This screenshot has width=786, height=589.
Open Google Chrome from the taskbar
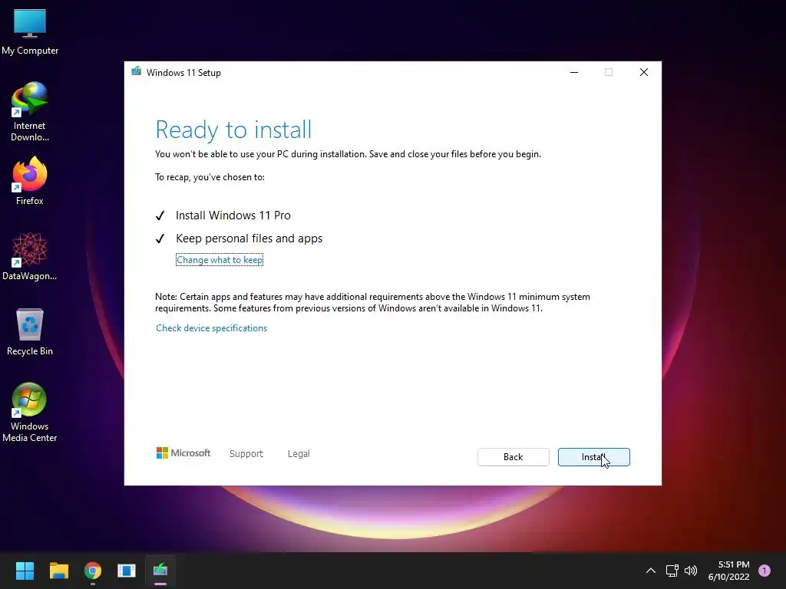[93, 571]
